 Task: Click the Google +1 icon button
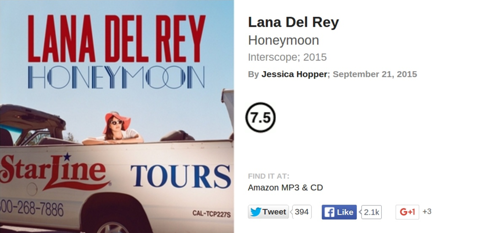[x=407, y=212]
